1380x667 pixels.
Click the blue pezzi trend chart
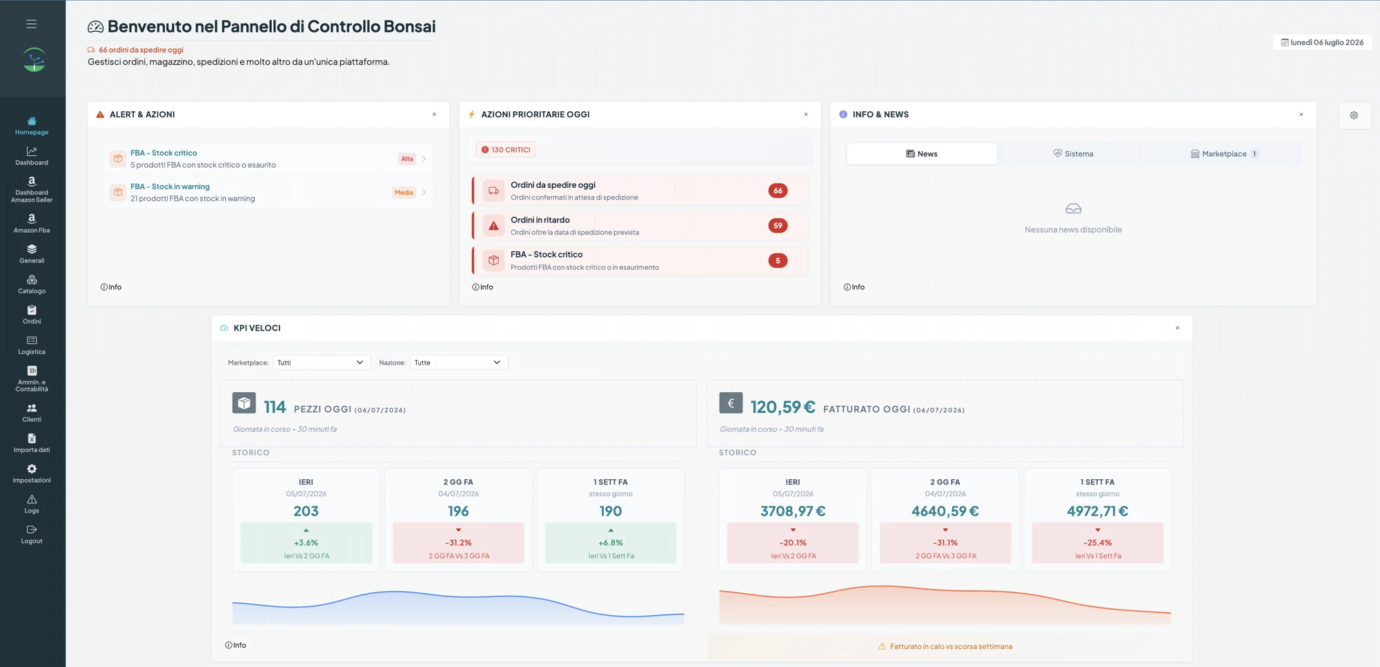point(458,608)
